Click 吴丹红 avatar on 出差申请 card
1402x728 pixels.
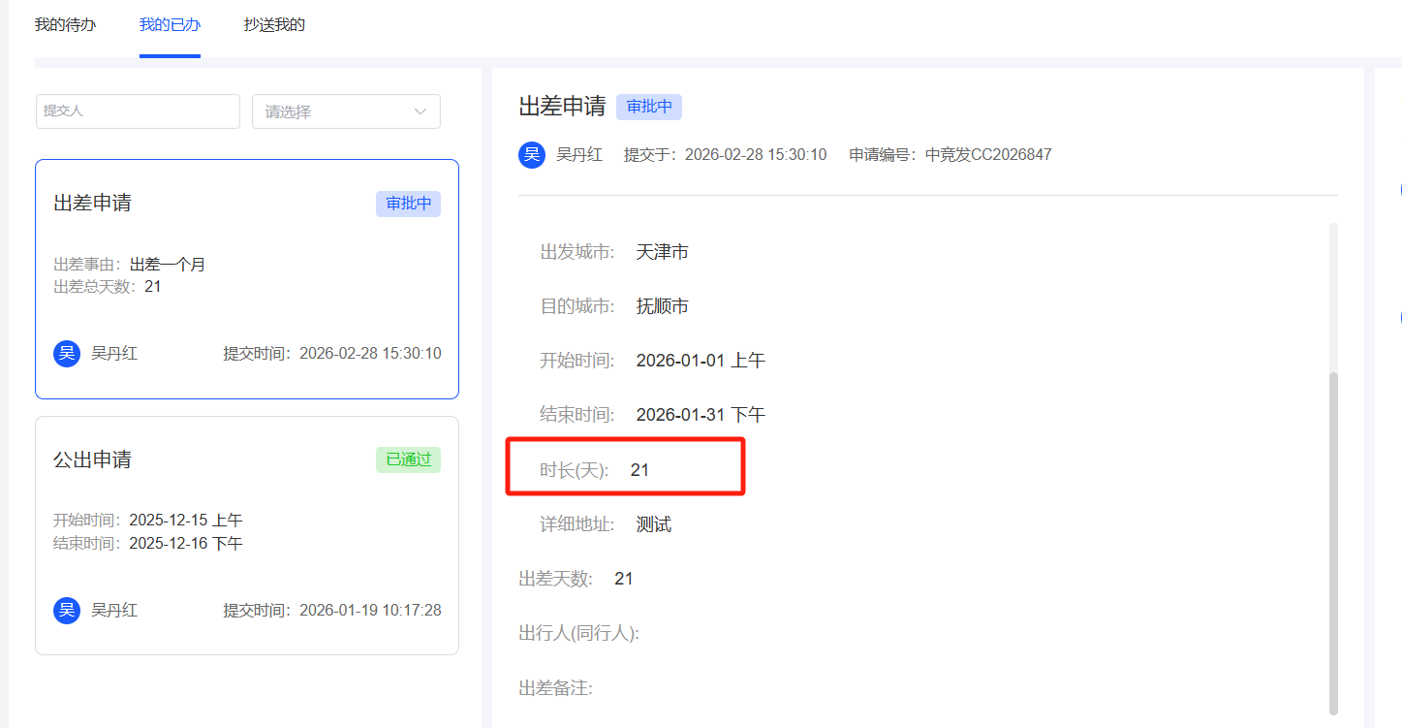pyautogui.click(x=67, y=353)
